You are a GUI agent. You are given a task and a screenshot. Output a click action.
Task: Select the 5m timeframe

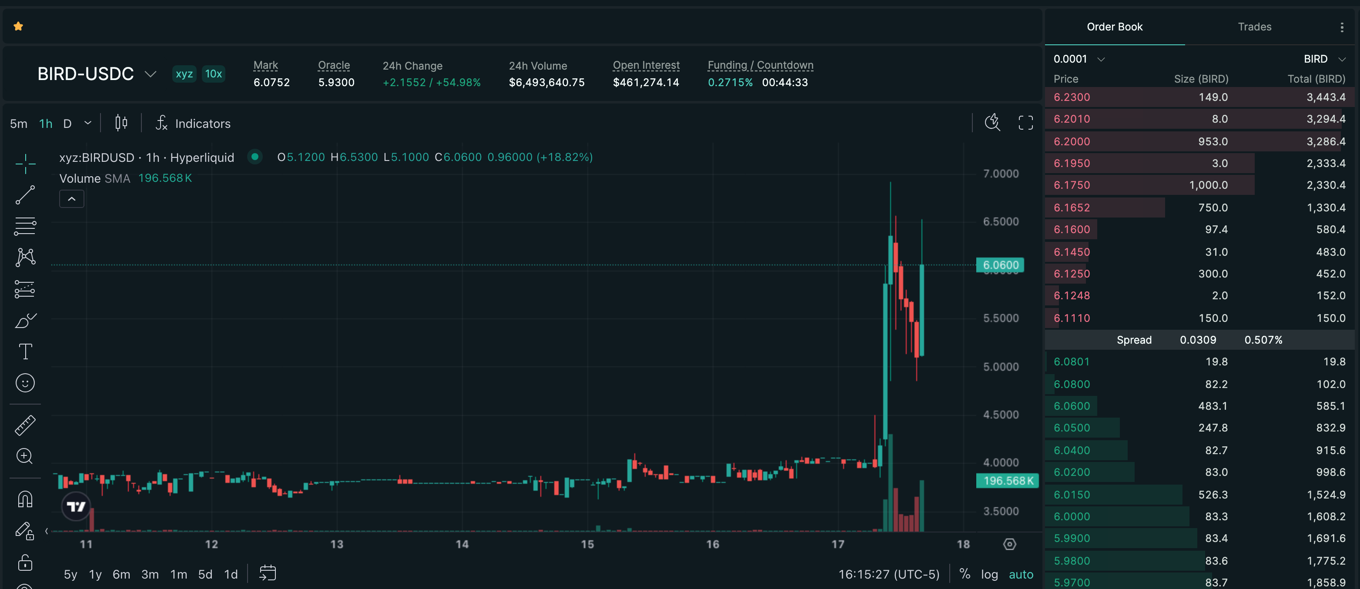point(18,124)
